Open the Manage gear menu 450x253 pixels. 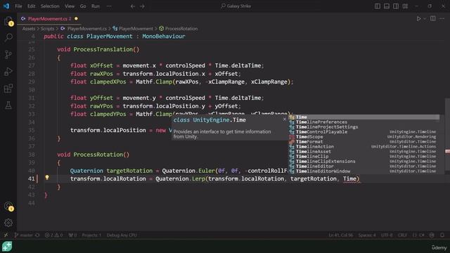[8, 223]
